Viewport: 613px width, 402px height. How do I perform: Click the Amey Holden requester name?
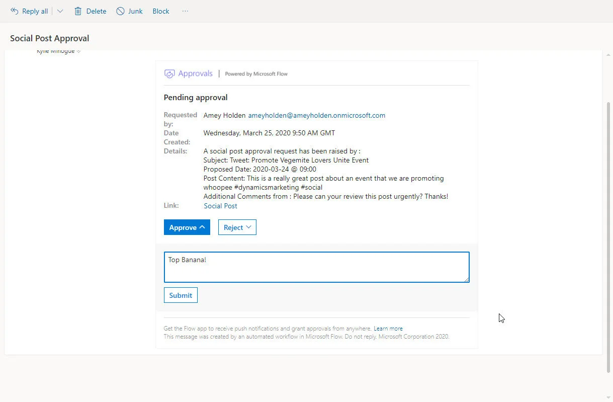pos(224,115)
